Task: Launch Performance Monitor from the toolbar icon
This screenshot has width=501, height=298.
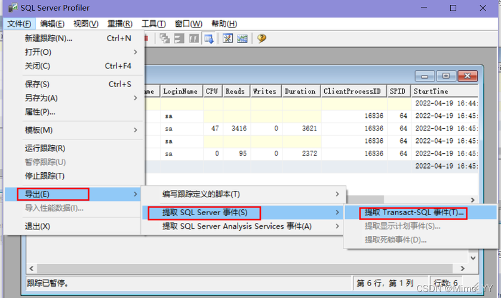Action: [x=242, y=39]
